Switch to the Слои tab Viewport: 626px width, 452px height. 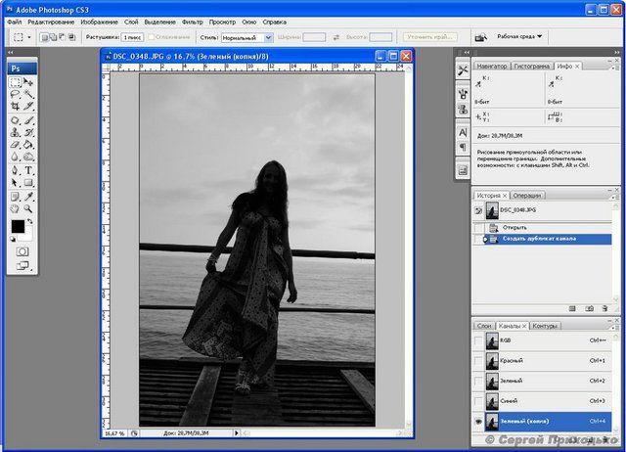click(x=483, y=325)
